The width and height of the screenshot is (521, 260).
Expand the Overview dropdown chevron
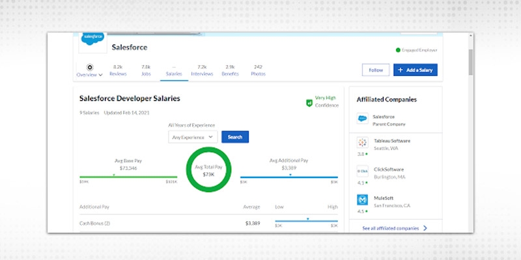100,75
